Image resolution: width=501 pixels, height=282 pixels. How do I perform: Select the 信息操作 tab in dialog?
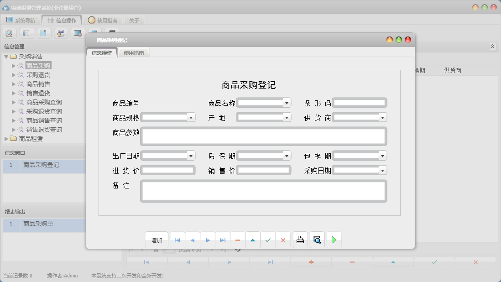tap(102, 53)
